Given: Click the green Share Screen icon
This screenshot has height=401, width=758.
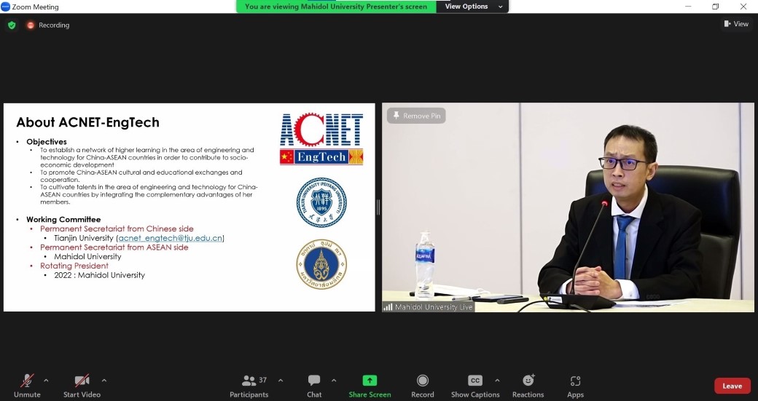Looking at the screenshot, I should point(370,381).
